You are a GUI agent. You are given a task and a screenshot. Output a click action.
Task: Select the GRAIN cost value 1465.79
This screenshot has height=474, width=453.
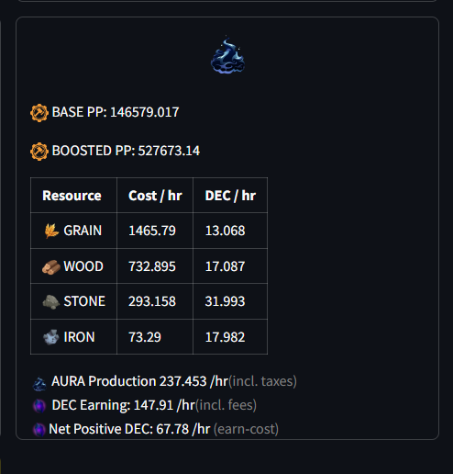[152, 231]
